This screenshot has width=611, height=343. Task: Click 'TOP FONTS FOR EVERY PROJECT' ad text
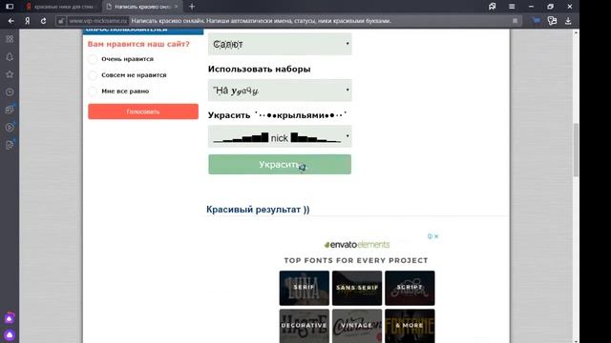click(356, 260)
